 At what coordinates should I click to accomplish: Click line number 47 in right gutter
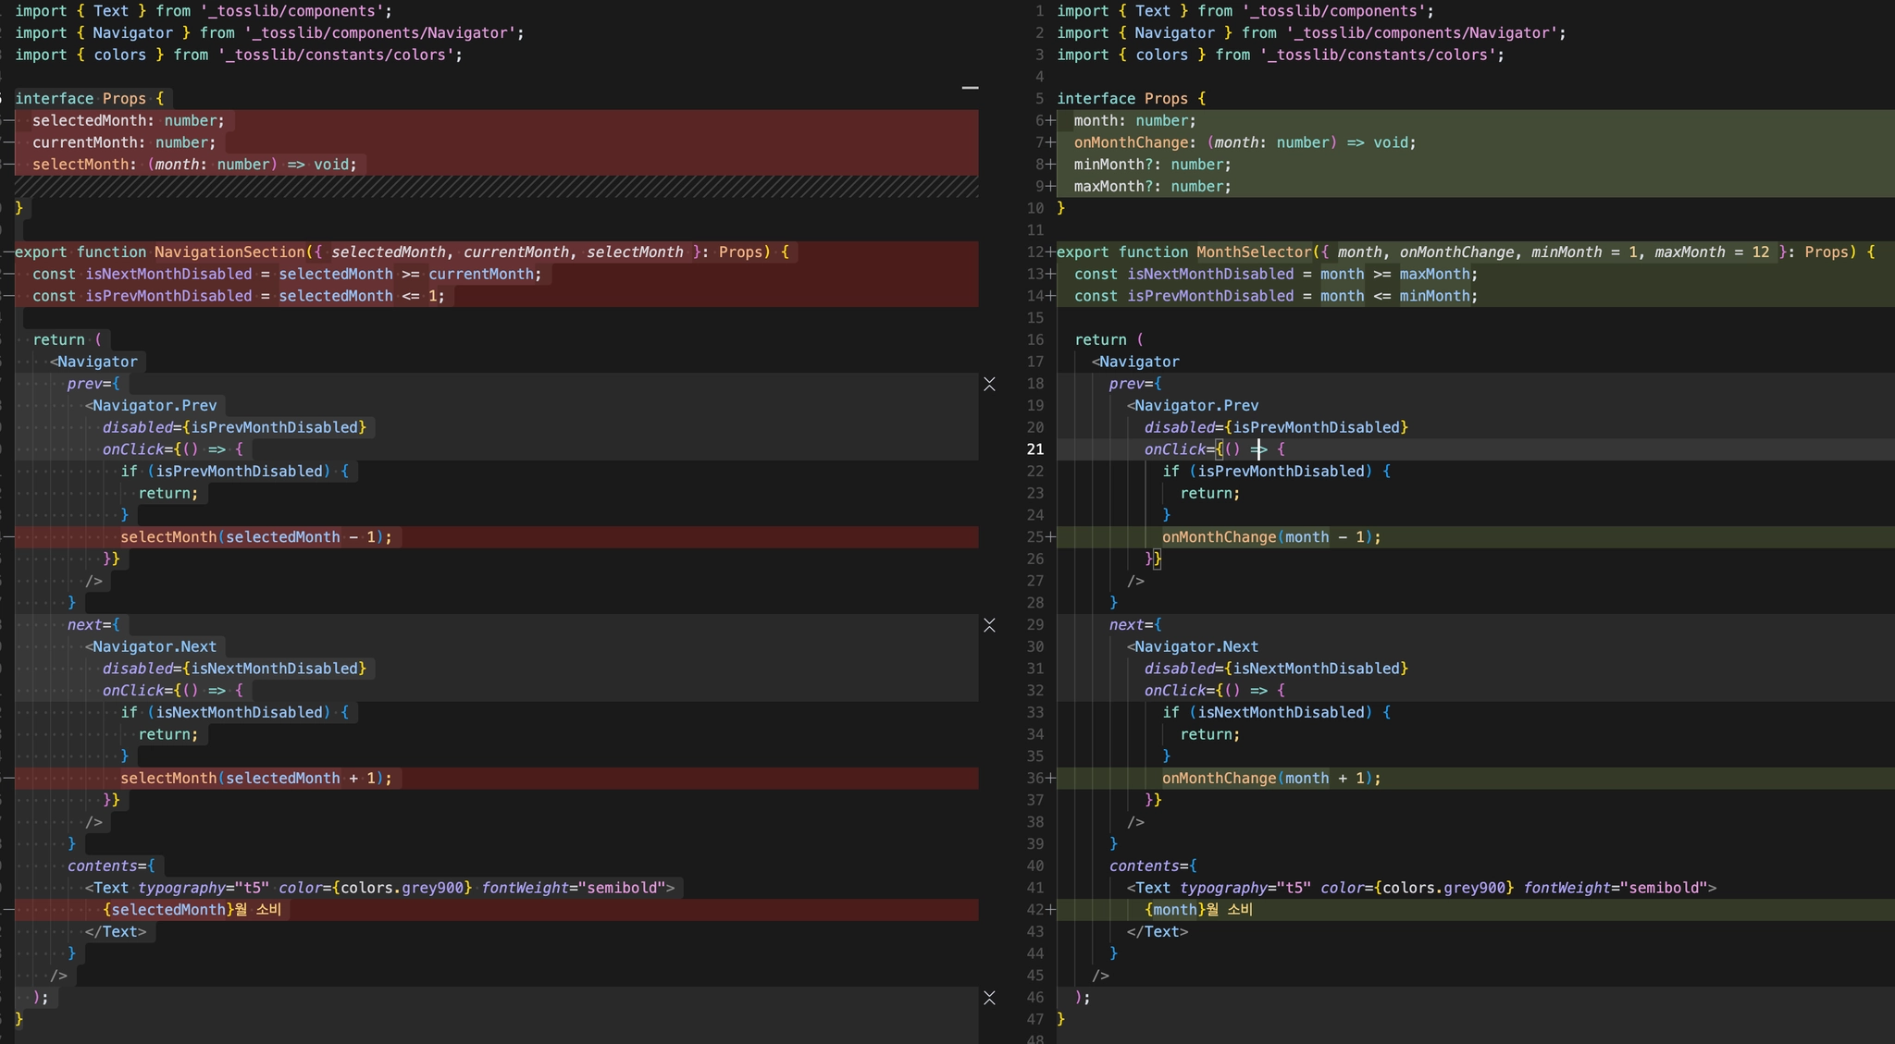point(1034,1019)
